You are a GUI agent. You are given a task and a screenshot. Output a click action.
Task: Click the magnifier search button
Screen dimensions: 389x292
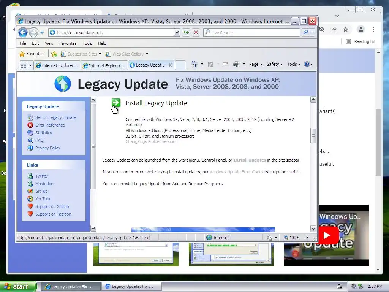(x=306, y=32)
